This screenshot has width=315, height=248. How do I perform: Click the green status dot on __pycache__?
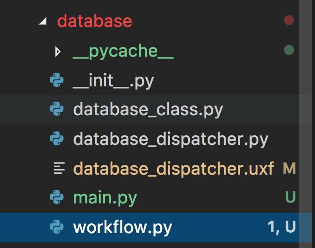[x=289, y=50]
